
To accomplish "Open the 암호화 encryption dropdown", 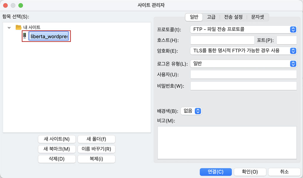I will point(243,51).
